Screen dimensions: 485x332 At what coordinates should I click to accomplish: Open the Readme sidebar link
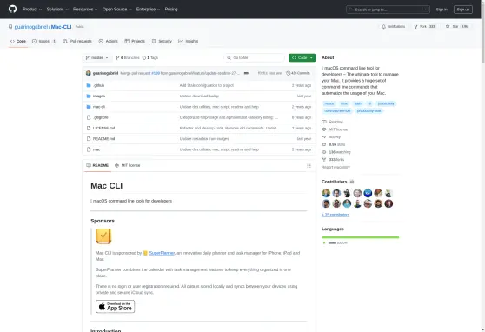(x=333, y=122)
